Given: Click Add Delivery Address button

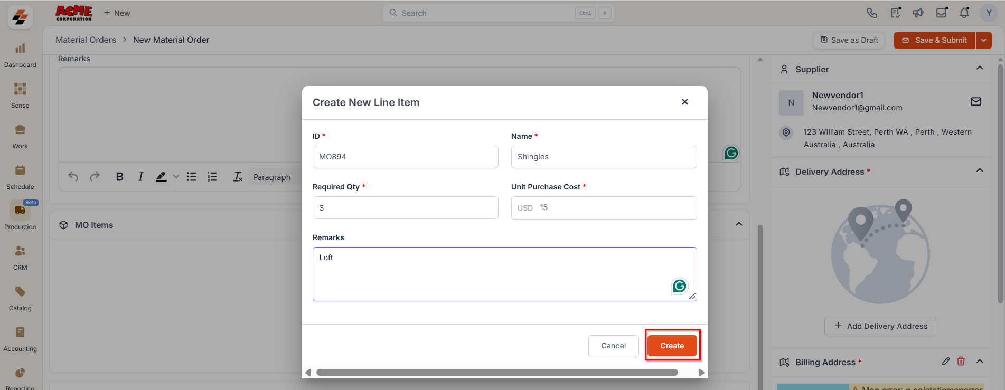Looking at the screenshot, I should 880,326.
